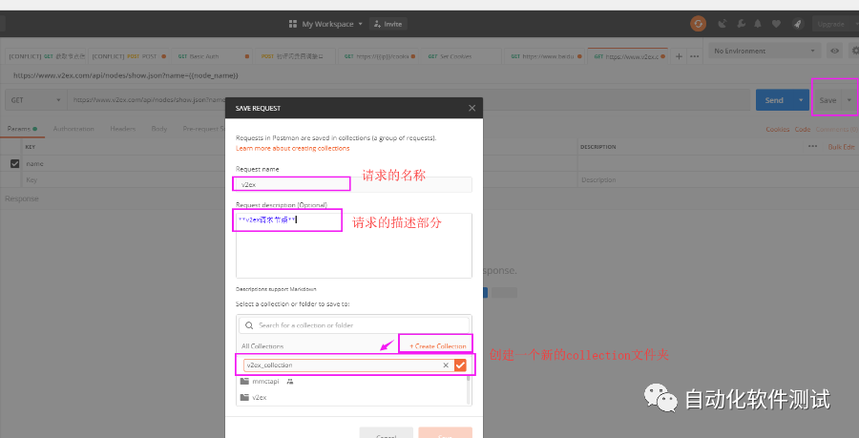The image size is (859, 438).
Task: Toggle the name parameter checkbox
Action: [x=14, y=163]
